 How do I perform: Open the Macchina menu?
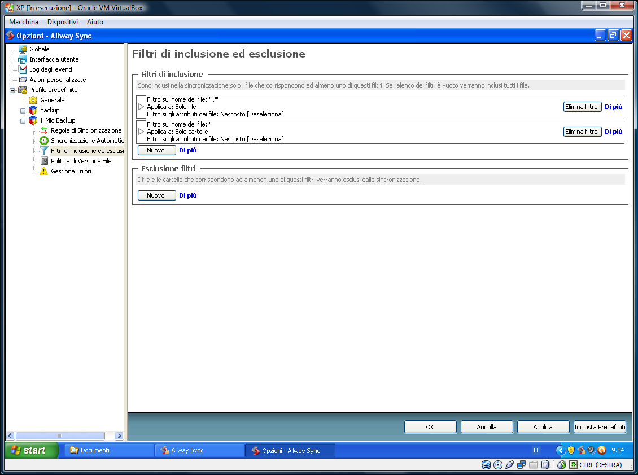(24, 22)
